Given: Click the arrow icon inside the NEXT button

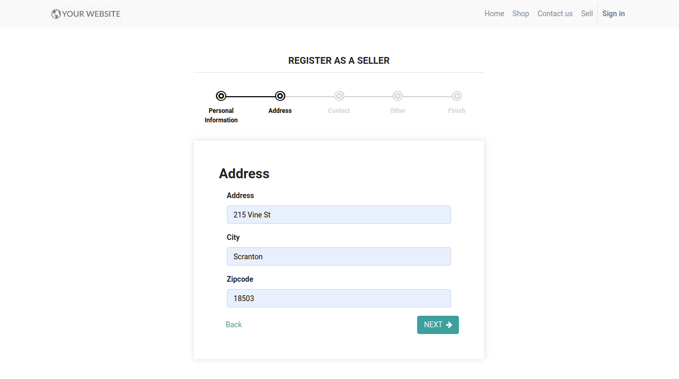Looking at the screenshot, I should pos(449,325).
